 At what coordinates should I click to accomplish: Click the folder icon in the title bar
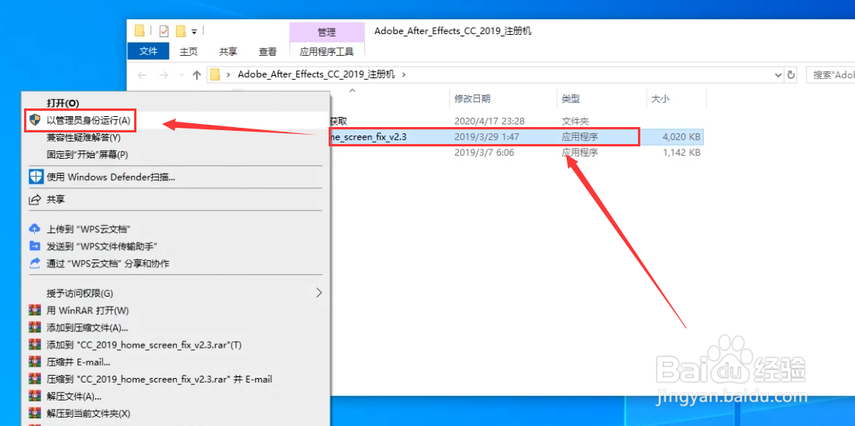click(140, 30)
